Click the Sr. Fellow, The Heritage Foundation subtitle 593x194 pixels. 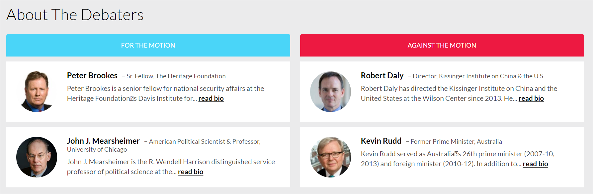tap(176, 76)
